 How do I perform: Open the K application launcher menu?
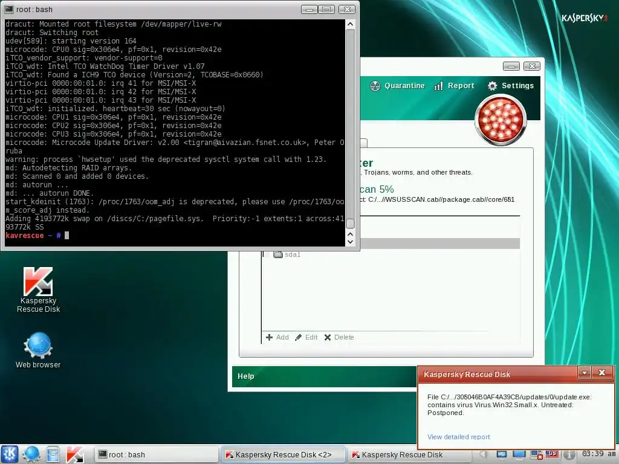(10, 454)
